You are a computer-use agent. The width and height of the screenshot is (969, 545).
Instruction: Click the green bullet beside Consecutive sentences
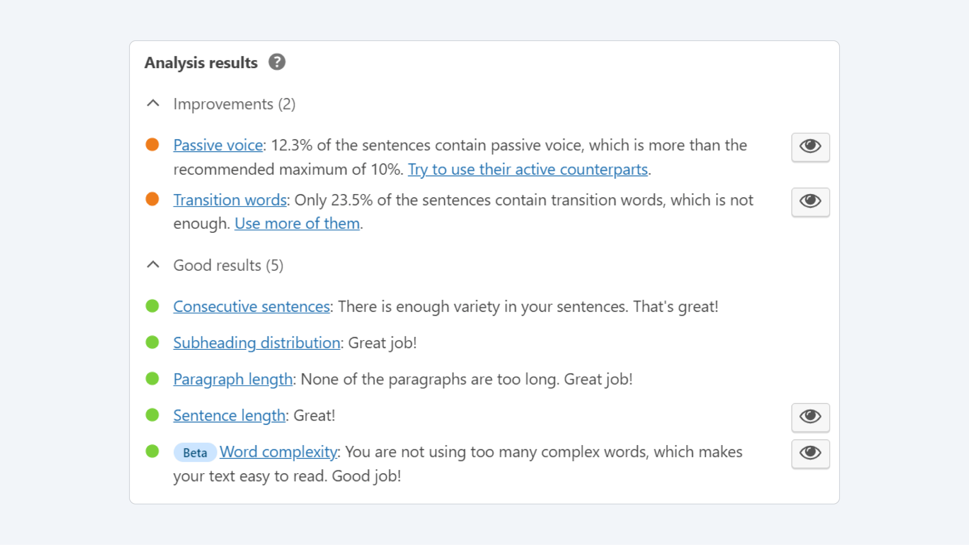coord(153,306)
